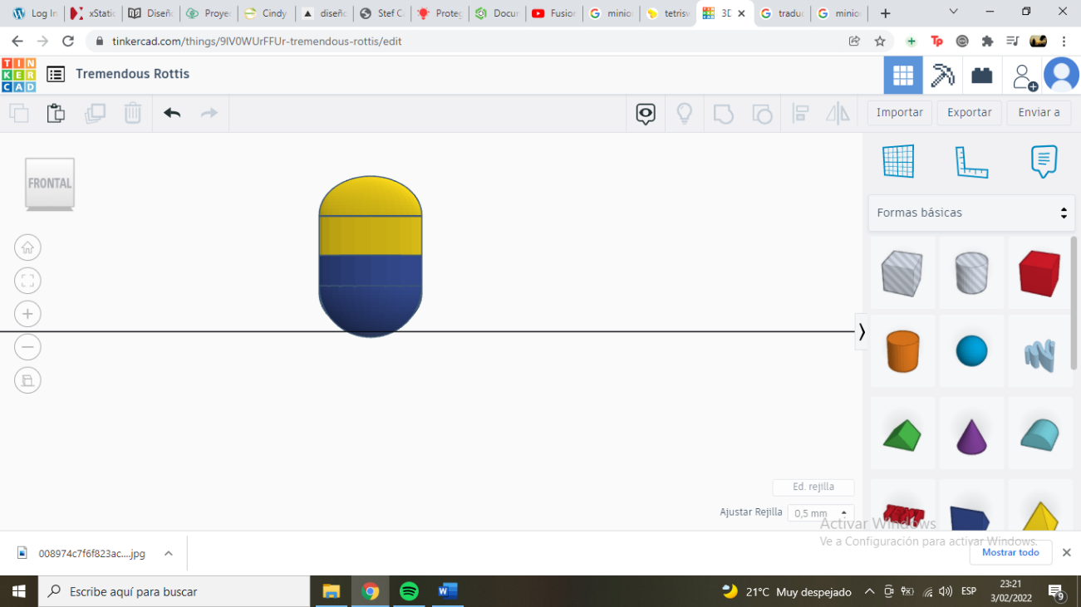
Task: Collapse the shapes panel with the arrow
Action: [x=862, y=332]
